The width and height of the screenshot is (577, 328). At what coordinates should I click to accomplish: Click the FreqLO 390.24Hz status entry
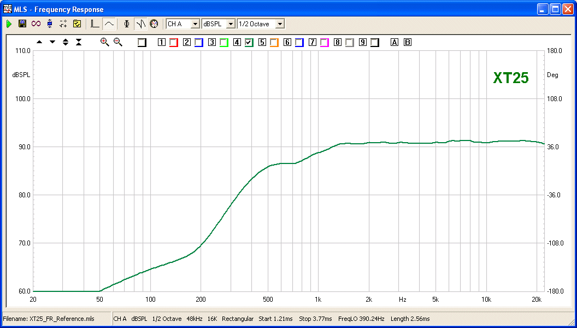point(361,319)
